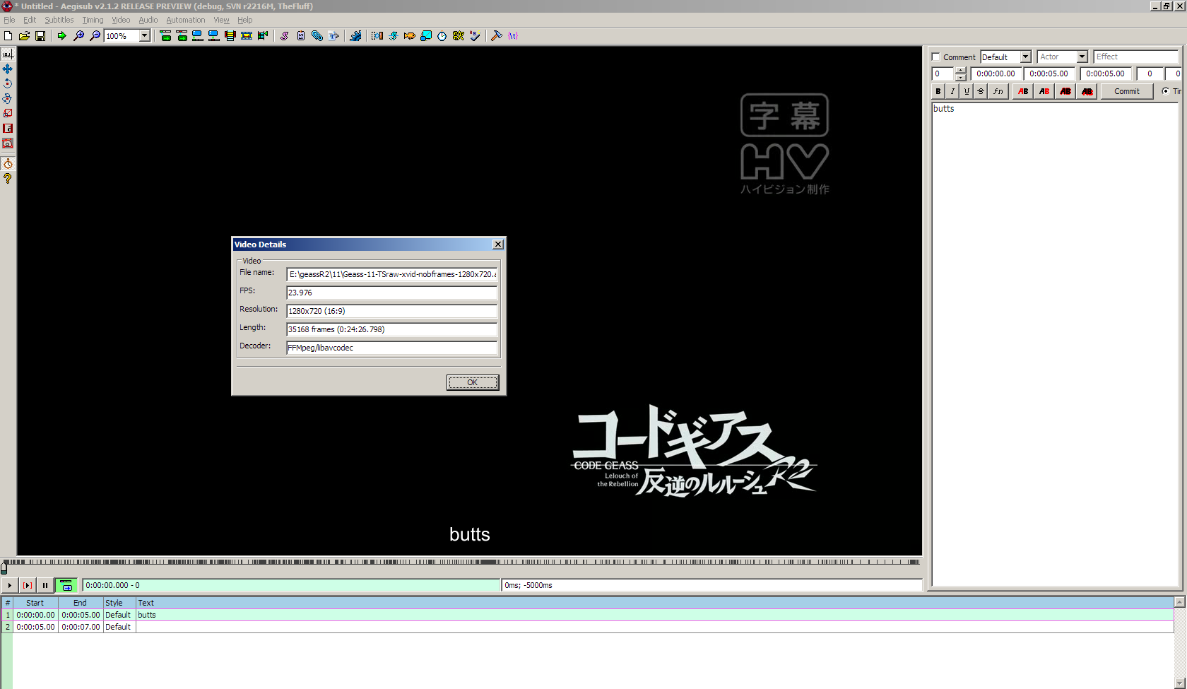
Task: Save subtitles with the floppy disk icon
Action: [40, 36]
